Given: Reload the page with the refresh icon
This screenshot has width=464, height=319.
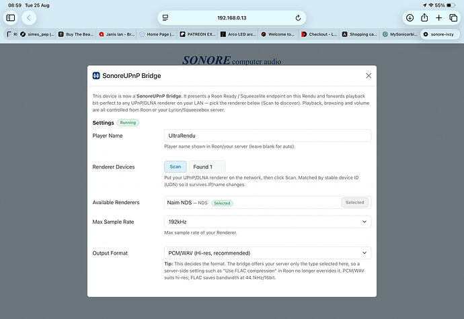Looking at the screenshot, I should click(x=298, y=17).
